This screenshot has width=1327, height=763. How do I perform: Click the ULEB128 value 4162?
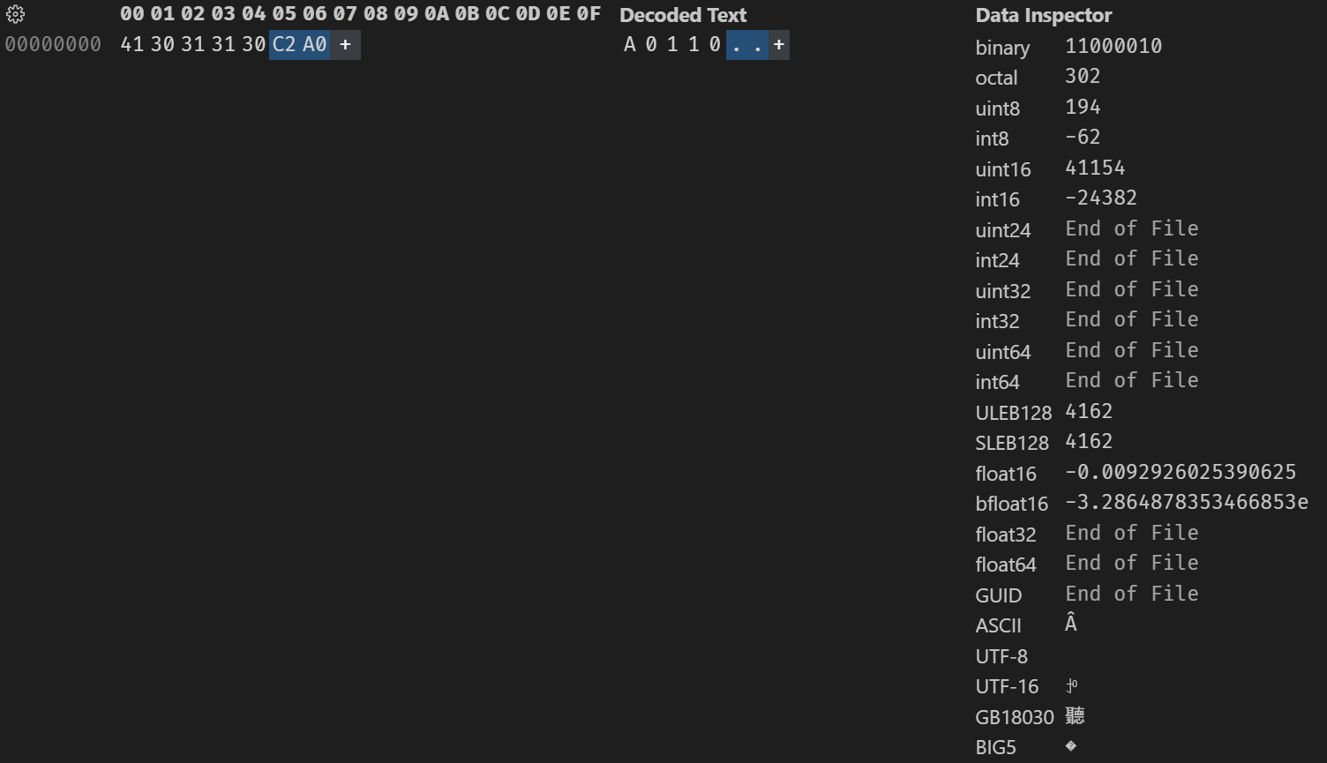(1089, 411)
